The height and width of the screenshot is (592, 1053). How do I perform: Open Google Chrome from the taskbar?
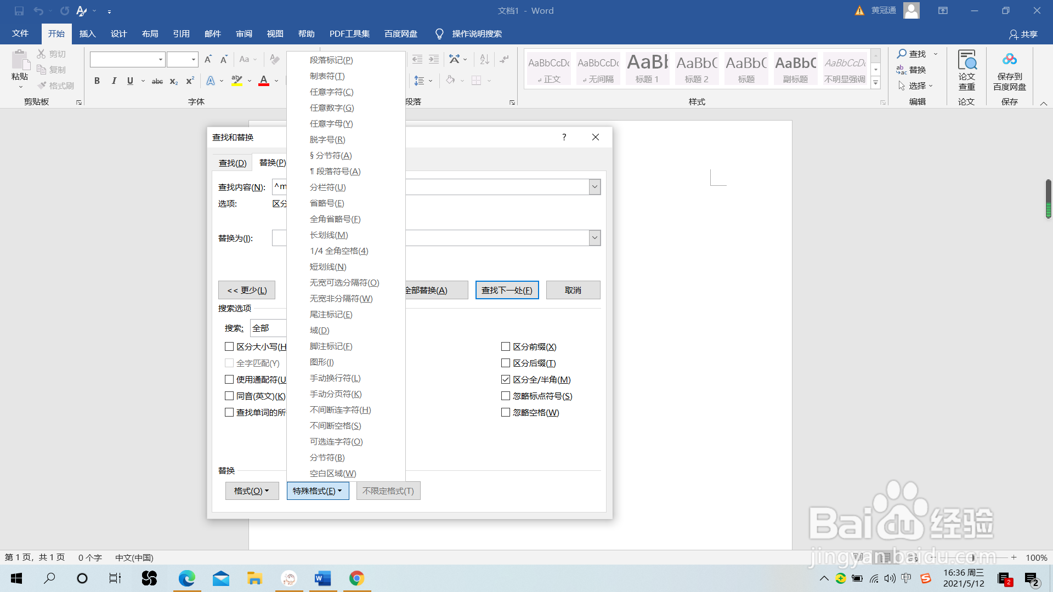coord(357,578)
